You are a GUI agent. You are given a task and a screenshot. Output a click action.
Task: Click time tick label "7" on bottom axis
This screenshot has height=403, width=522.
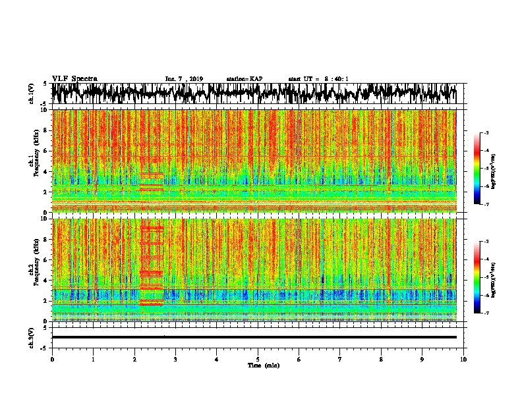(x=340, y=360)
